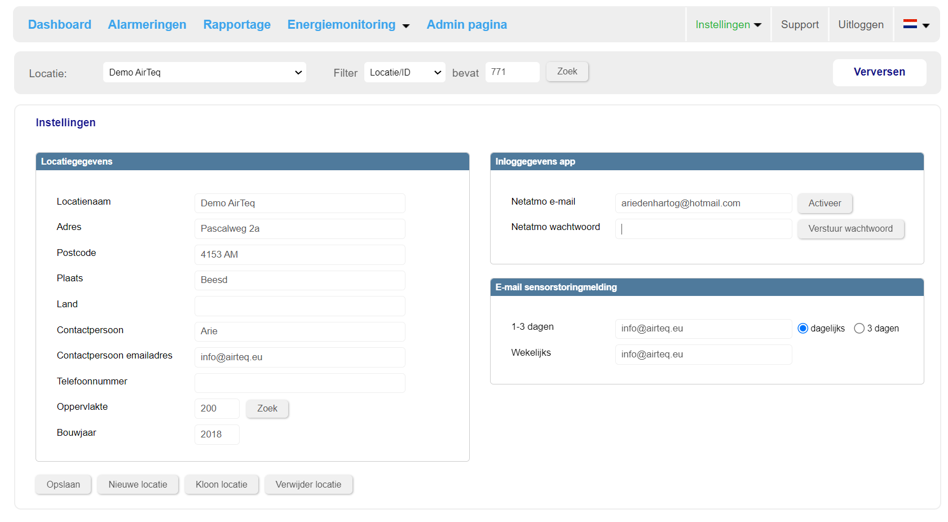The height and width of the screenshot is (522, 948).
Task: Click the Netatmo wachtwoord input field
Action: 703,229
